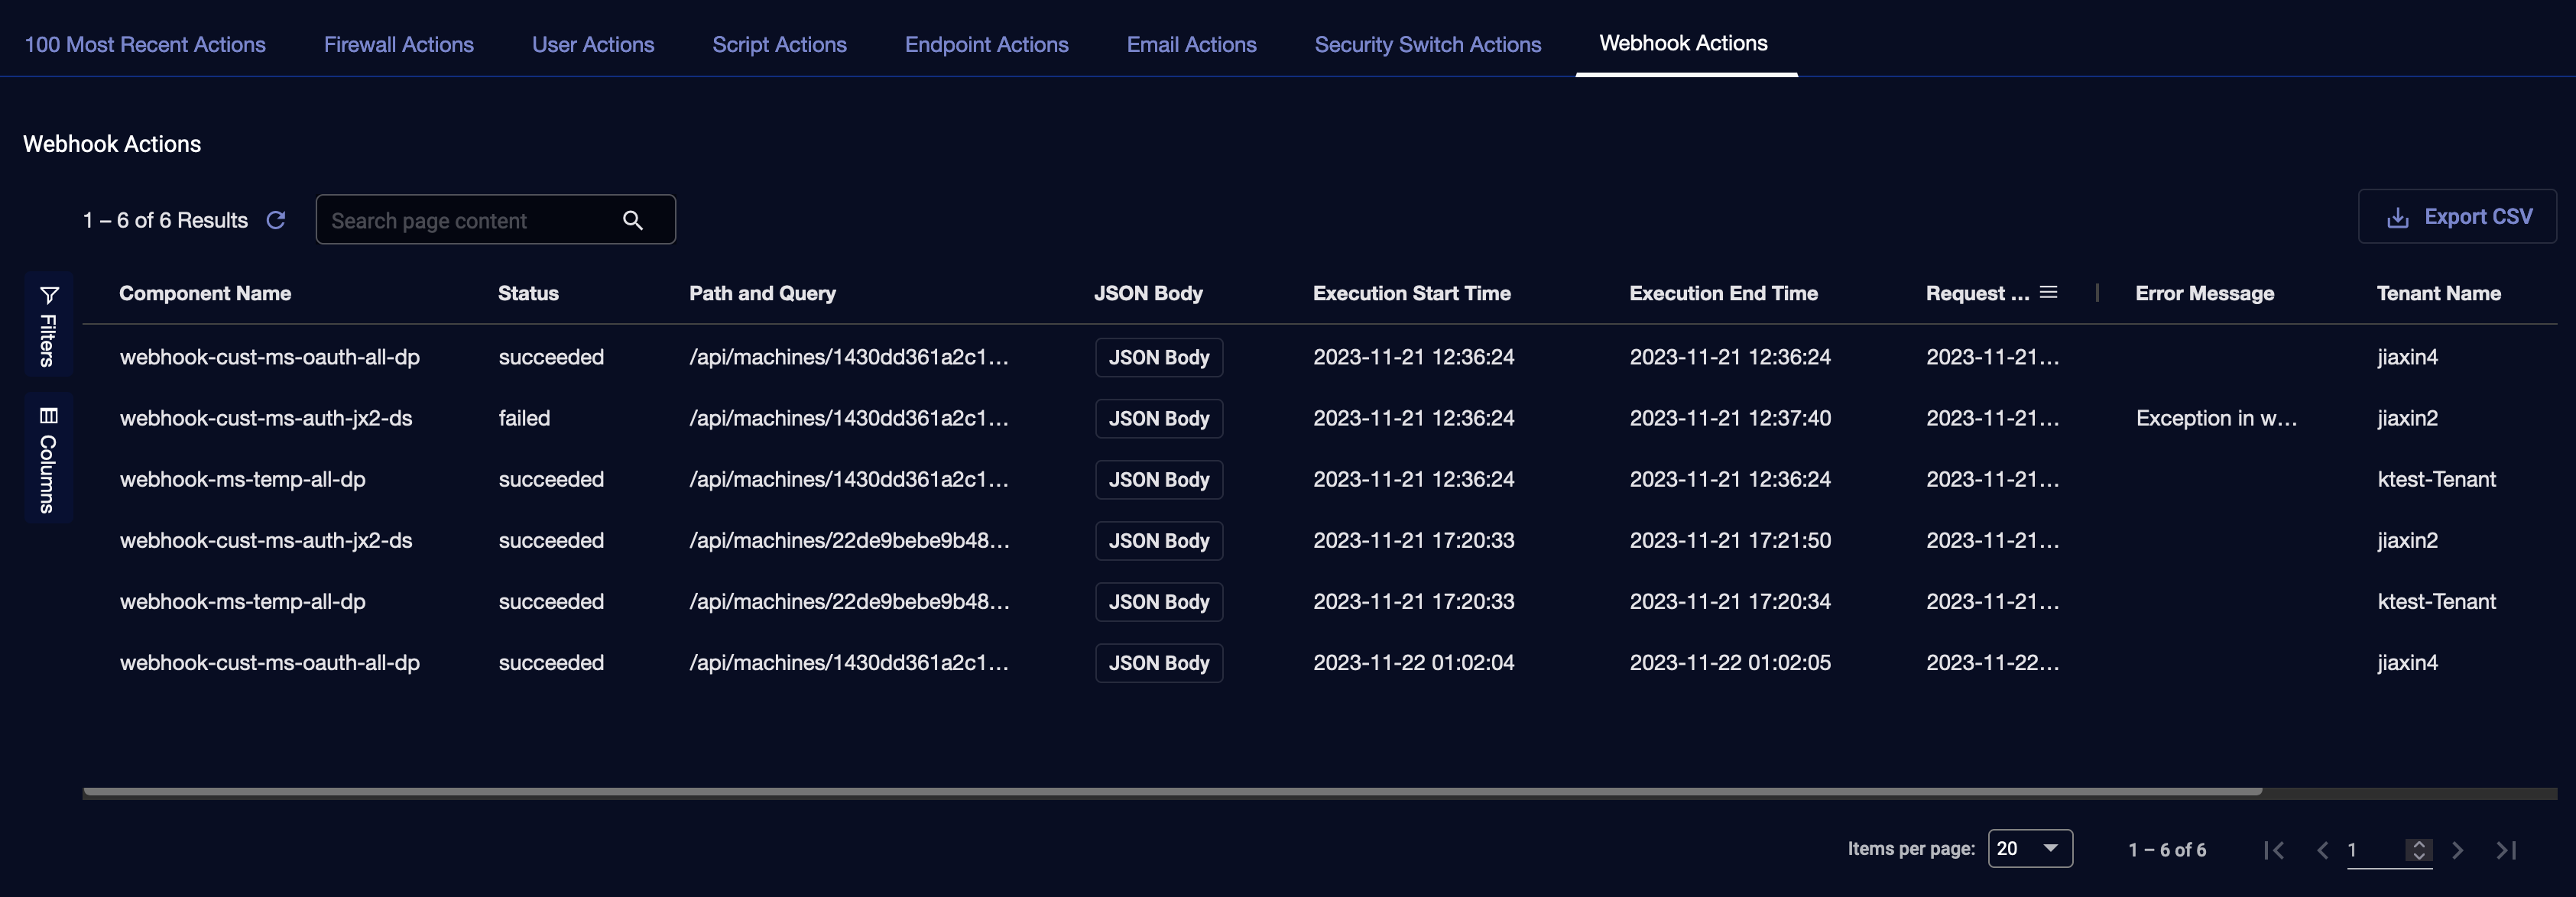
Task: Switch to the Firewall Actions tab
Action: click(x=398, y=44)
